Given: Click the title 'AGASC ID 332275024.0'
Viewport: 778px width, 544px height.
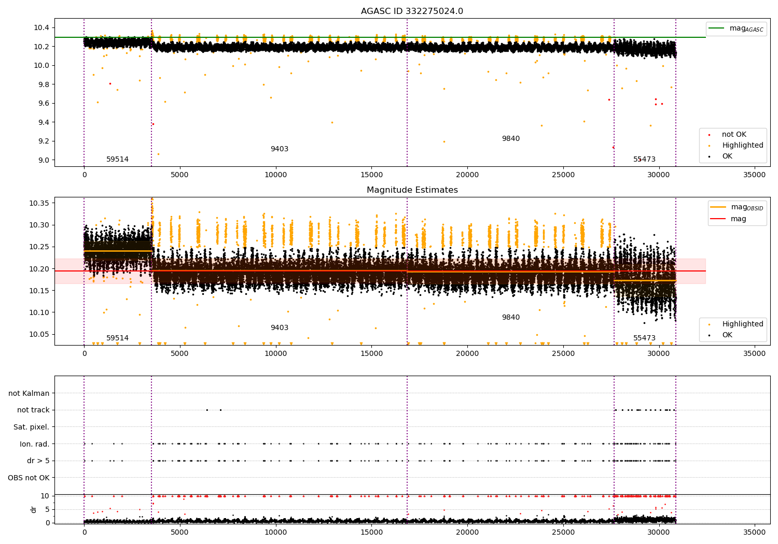Looking at the screenshot, I should tap(412, 11).
